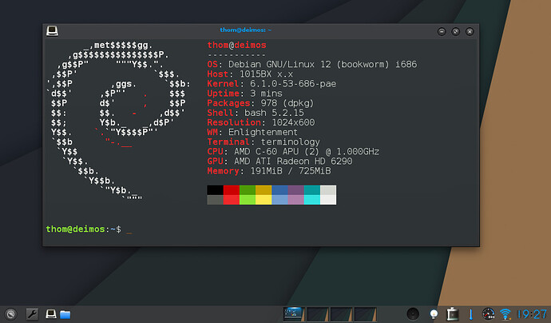The height and width of the screenshot is (323, 551).
Task: Click the Terminal value terminology
Action: pyautogui.click(x=290, y=142)
